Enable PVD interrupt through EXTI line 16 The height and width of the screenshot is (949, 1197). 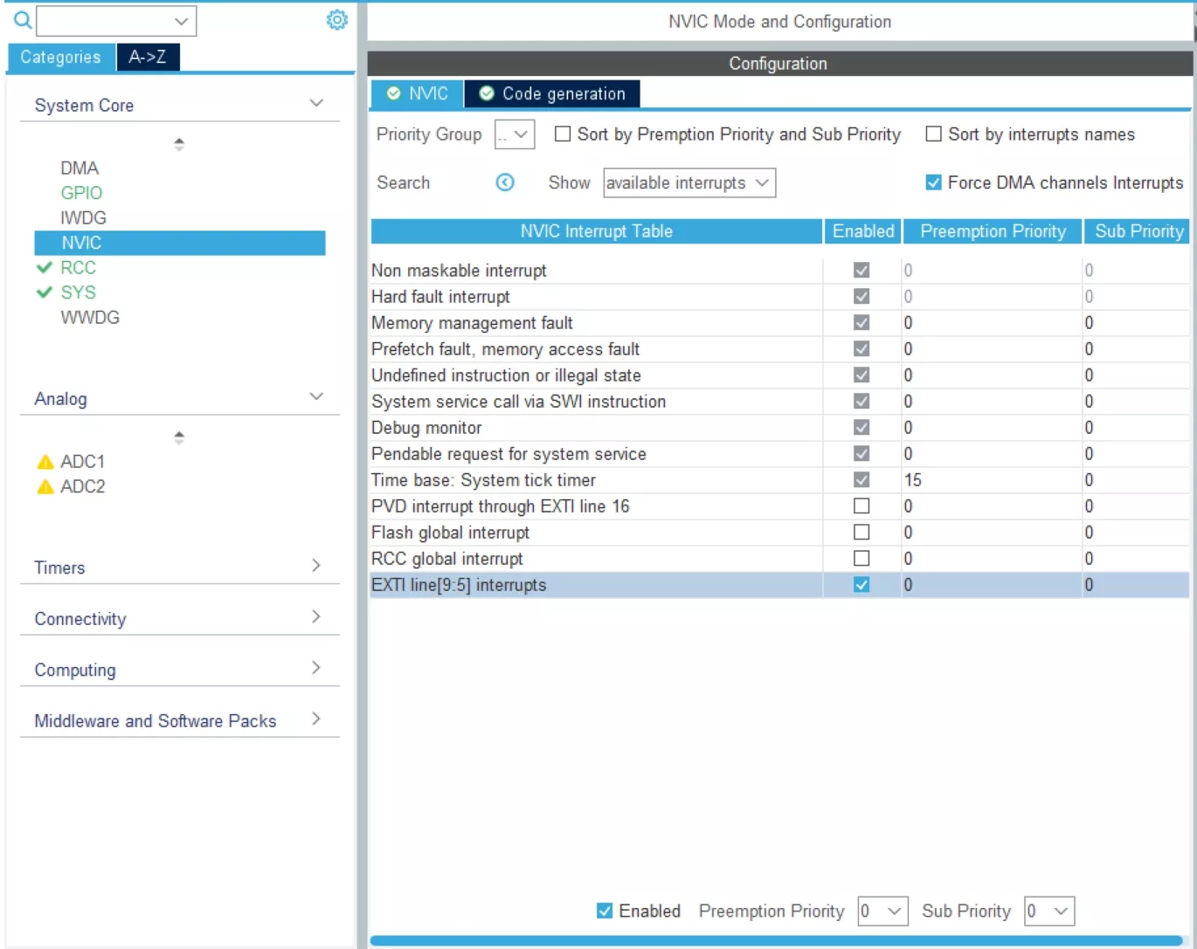861,506
